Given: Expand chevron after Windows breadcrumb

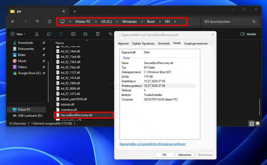Looking at the screenshot, I should coord(142,22).
